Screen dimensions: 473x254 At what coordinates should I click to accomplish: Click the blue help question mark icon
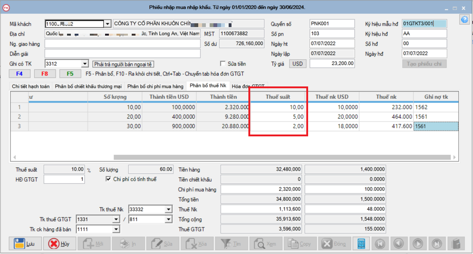[x=464, y=19]
